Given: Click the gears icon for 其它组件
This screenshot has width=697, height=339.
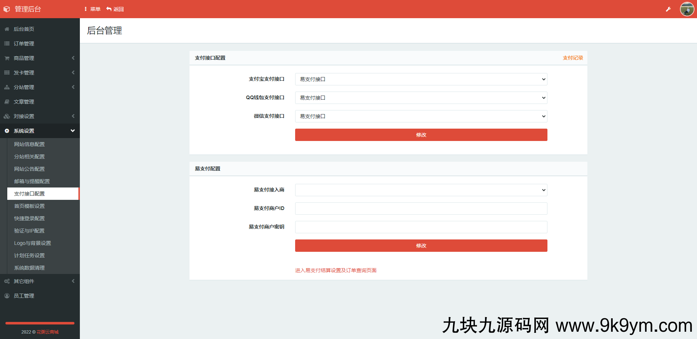Looking at the screenshot, I should [7, 281].
